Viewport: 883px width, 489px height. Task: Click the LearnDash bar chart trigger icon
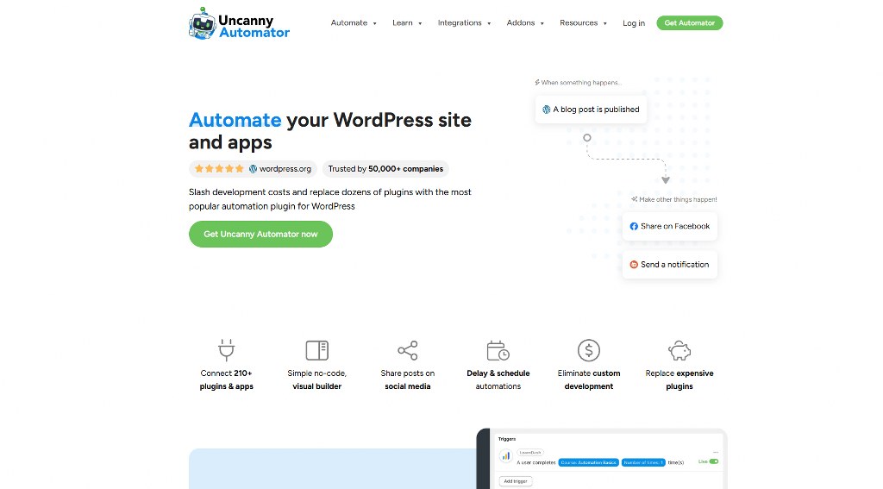pyautogui.click(x=505, y=455)
